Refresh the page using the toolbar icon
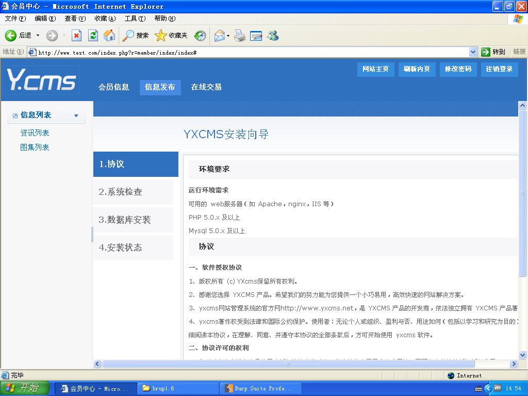The width and height of the screenshot is (528, 396). pyautogui.click(x=93, y=36)
